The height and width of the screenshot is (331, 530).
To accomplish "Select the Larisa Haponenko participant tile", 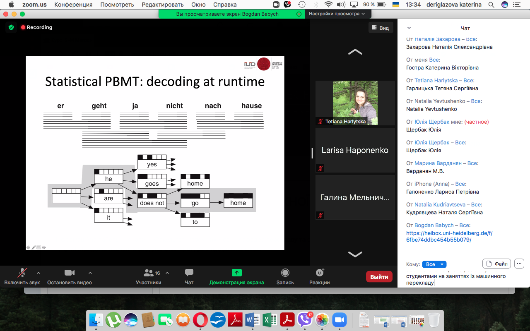I will click(355, 150).
